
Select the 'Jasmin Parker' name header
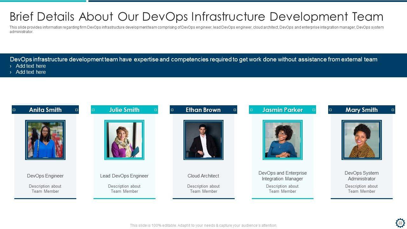282,110
